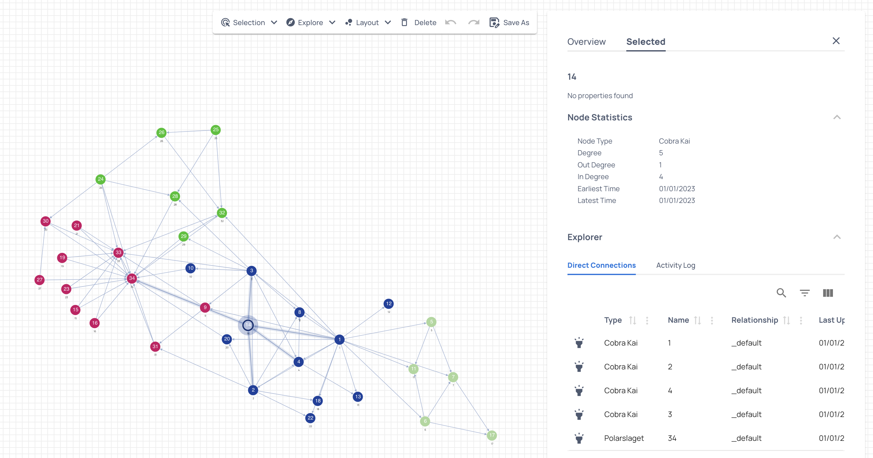This screenshot has height=458, width=873.
Task: Click the undo arrow icon
Action: 450,22
